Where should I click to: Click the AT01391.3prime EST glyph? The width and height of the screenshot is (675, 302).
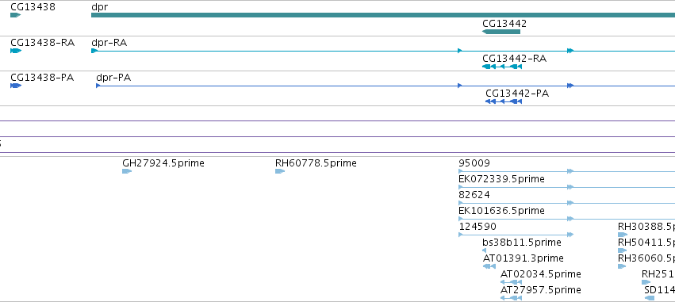(489, 266)
